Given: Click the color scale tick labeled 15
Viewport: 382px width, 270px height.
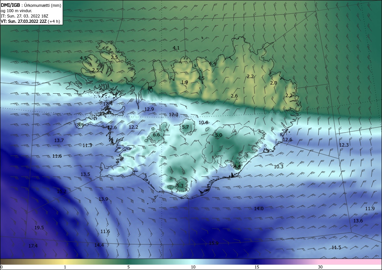Looking at the screenshot, I should [257, 267].
